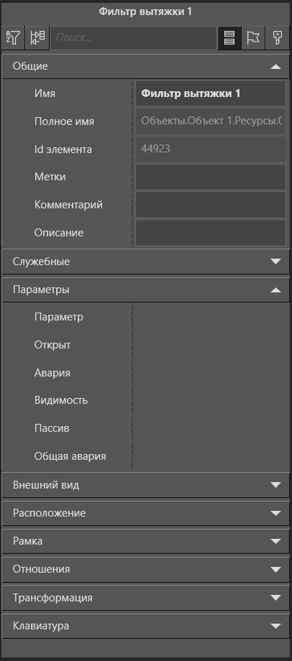
Task: Expand the Расположение section
Action: (275, 513)
